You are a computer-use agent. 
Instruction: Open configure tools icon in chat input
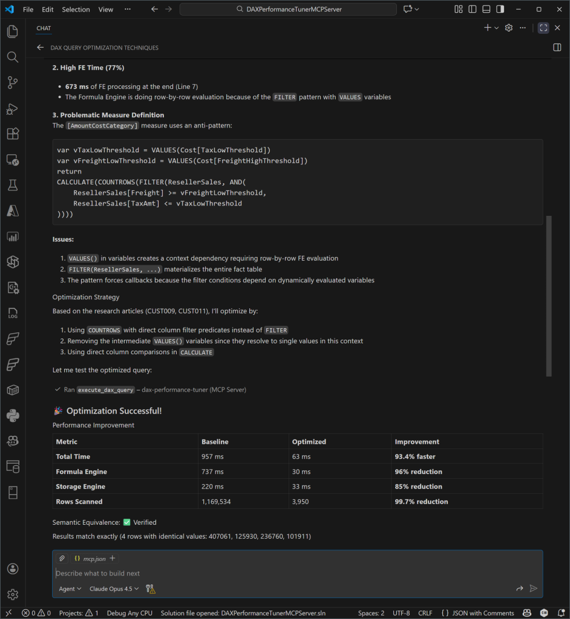click(x=151, y=589)
